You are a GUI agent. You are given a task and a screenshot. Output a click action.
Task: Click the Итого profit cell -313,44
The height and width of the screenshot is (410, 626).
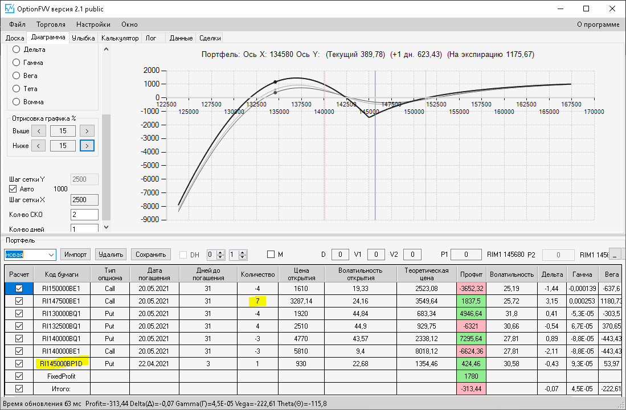[x=471, y=389]
